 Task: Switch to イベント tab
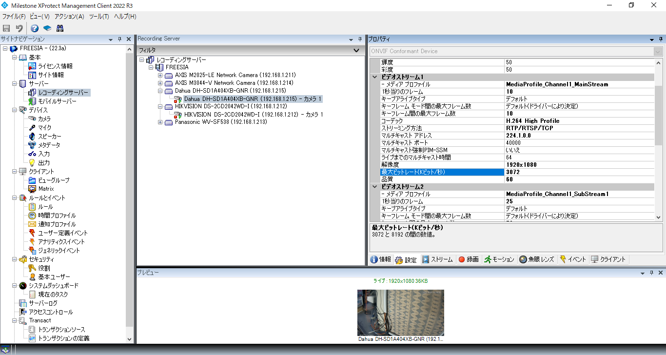pos(573,259)
